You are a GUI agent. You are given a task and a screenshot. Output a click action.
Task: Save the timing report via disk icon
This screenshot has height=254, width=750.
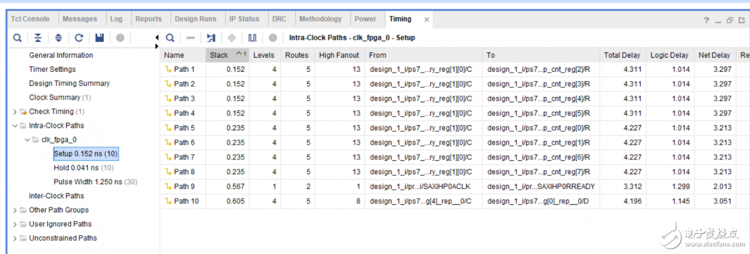point(100,38)
